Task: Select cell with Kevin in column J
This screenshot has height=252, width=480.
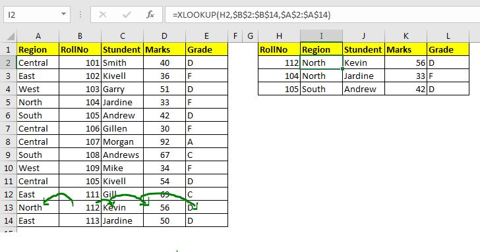Action: pyautogui.click(x=363, y=63)
